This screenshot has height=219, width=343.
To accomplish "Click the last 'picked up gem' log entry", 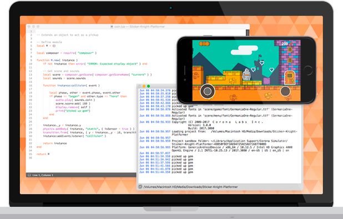I will click(167, 172).
